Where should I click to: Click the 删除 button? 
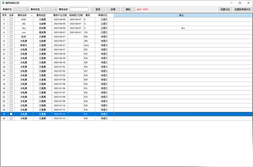pos(128,9)
